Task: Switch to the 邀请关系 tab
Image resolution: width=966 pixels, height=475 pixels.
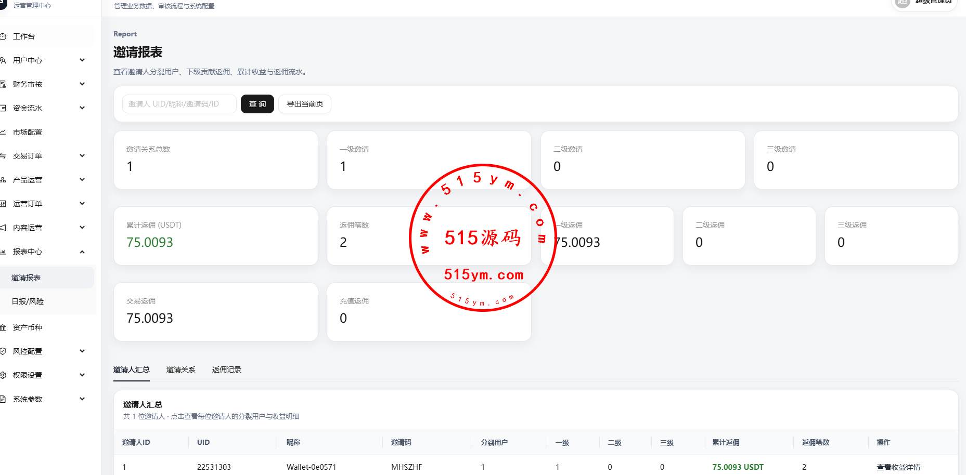Action: (x=181, y=370)
